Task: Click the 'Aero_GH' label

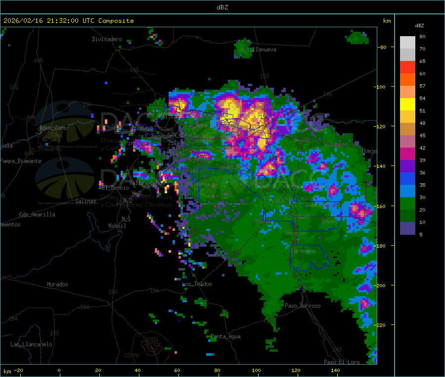Action: click(x=296, y=233)
